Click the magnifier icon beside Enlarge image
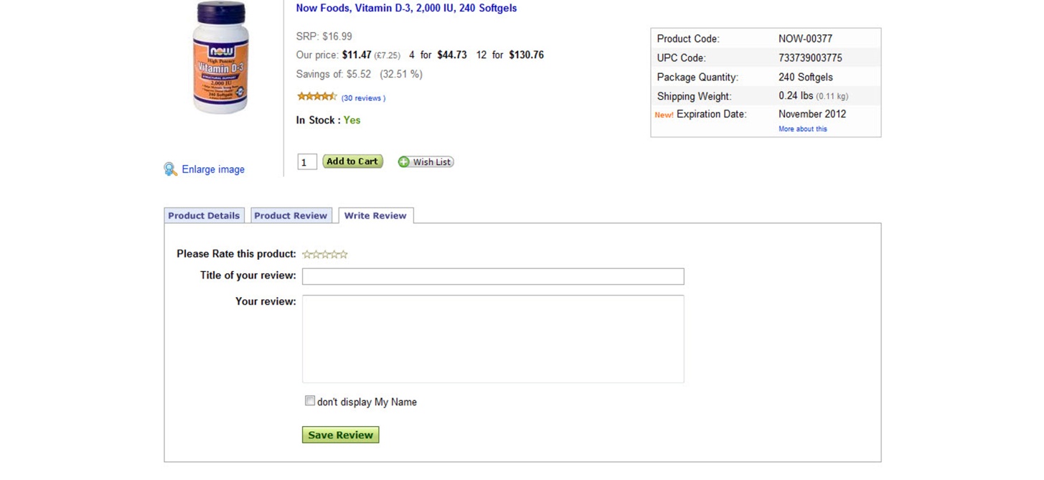 (170, 169)
